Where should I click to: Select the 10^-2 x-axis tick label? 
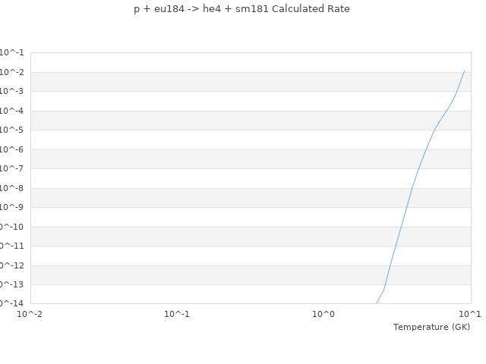[30, 314]
